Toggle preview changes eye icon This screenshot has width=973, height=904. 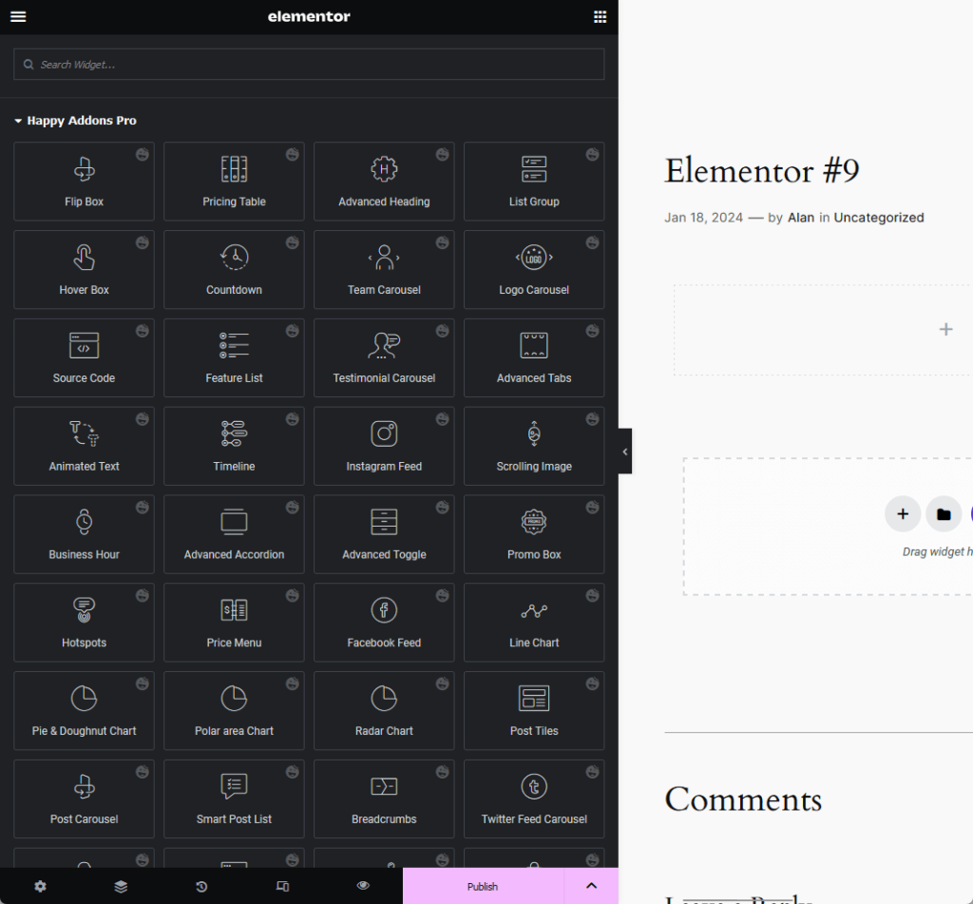tap(363, 885)
